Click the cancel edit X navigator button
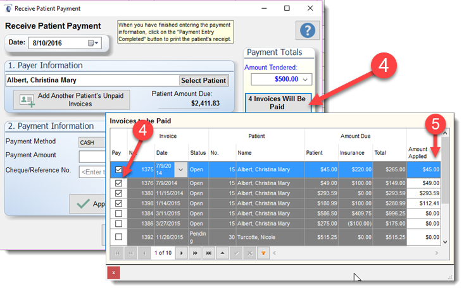Viewport: 464px width, 290px height. point(250,253)
